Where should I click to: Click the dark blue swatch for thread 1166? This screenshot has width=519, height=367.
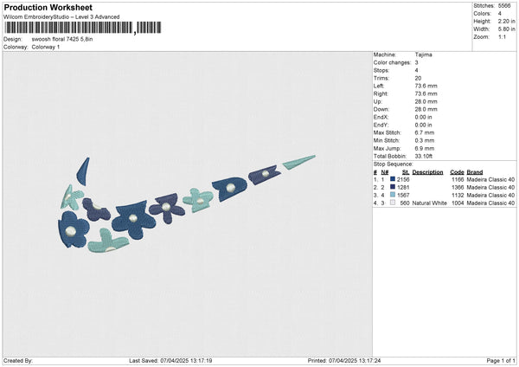point(393,179)
